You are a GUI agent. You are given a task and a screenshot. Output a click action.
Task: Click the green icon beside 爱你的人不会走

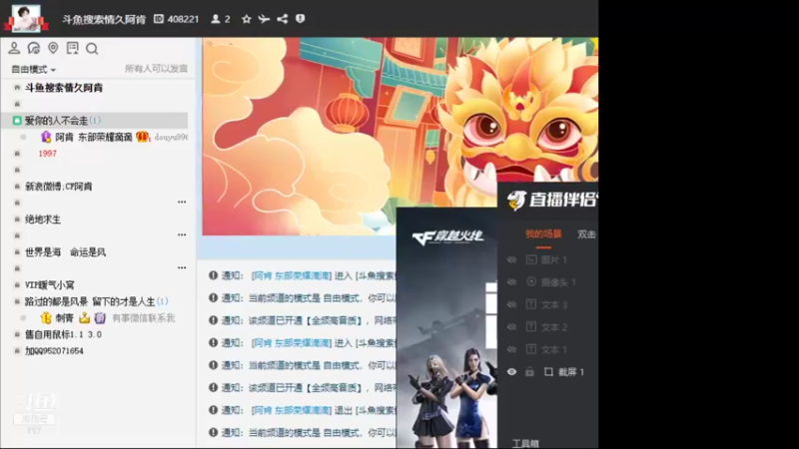pyautogui.click(x=17, y=121)
